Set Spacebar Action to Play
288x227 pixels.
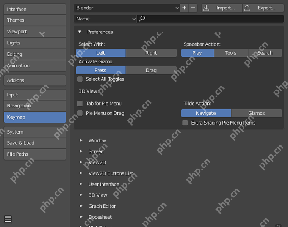pos(197,53)
